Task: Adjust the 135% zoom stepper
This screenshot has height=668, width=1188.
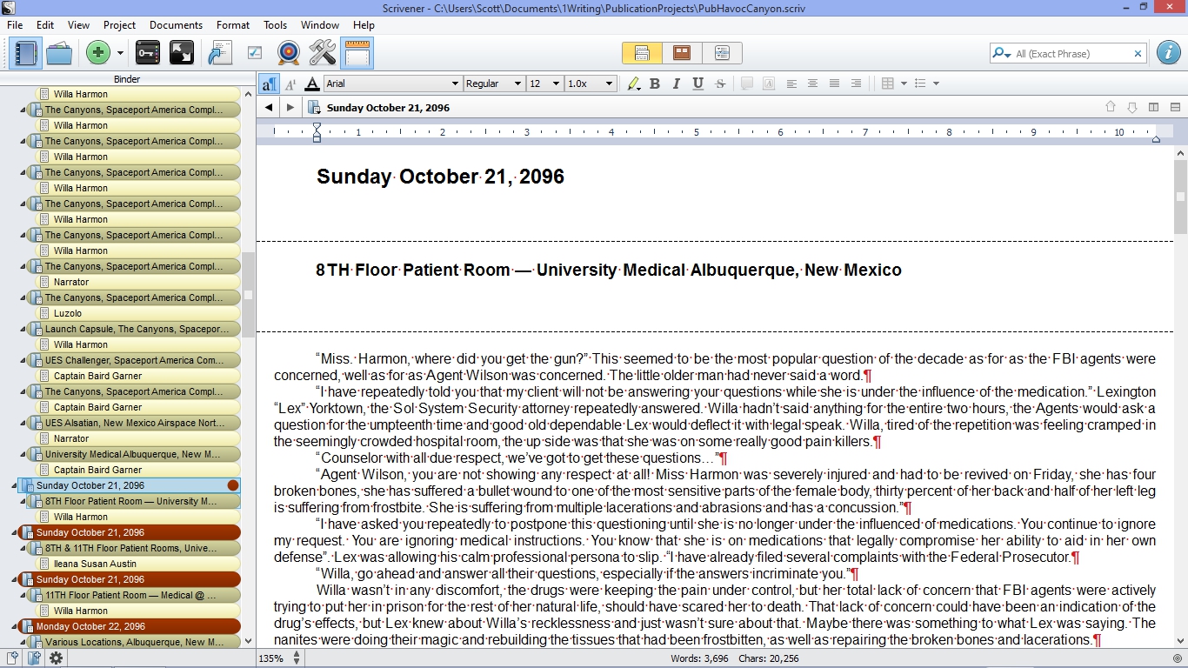Action: tap(297, 658)
